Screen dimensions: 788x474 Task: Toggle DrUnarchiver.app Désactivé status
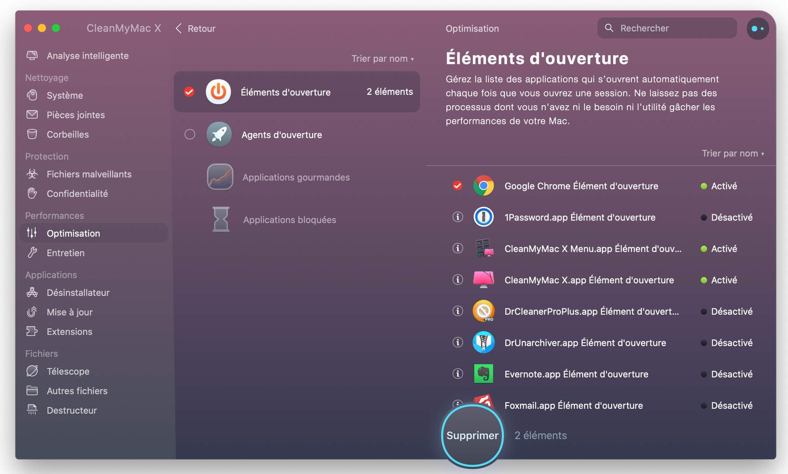tap(726, 343)
